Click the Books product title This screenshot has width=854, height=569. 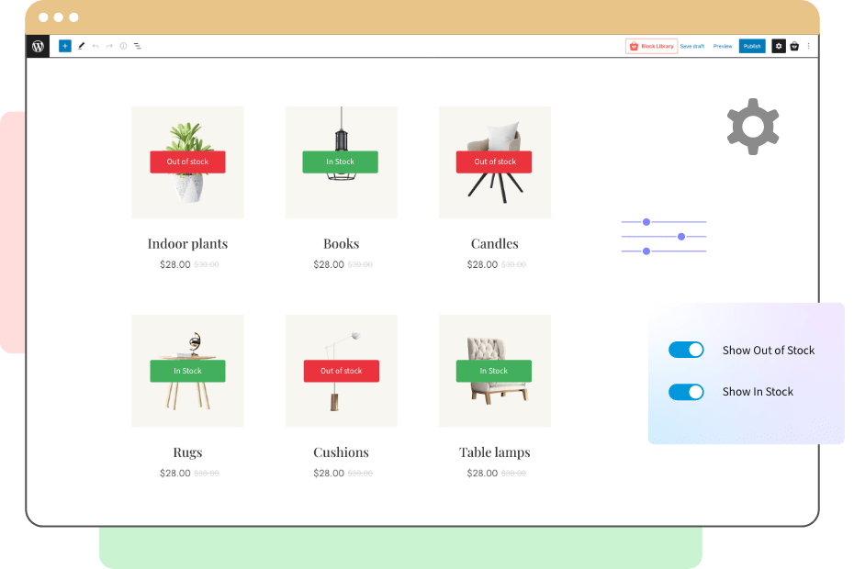pos(342,243)
